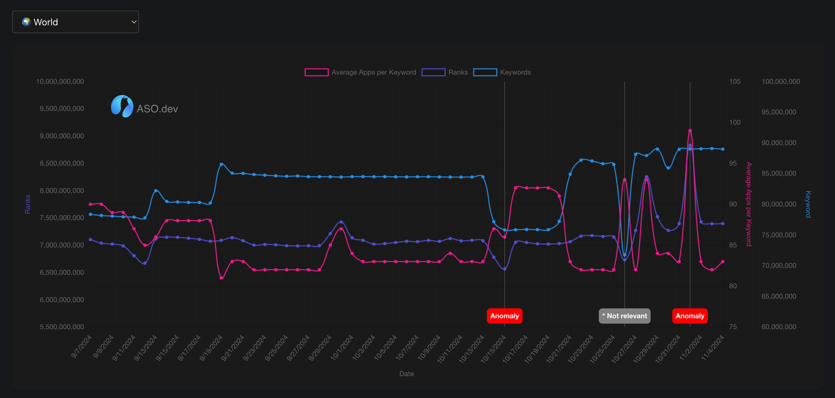This screenshot has width=835, height=398.
Task: Click the left axis value 10,000,000,000
Action: (x=60, y=82)
